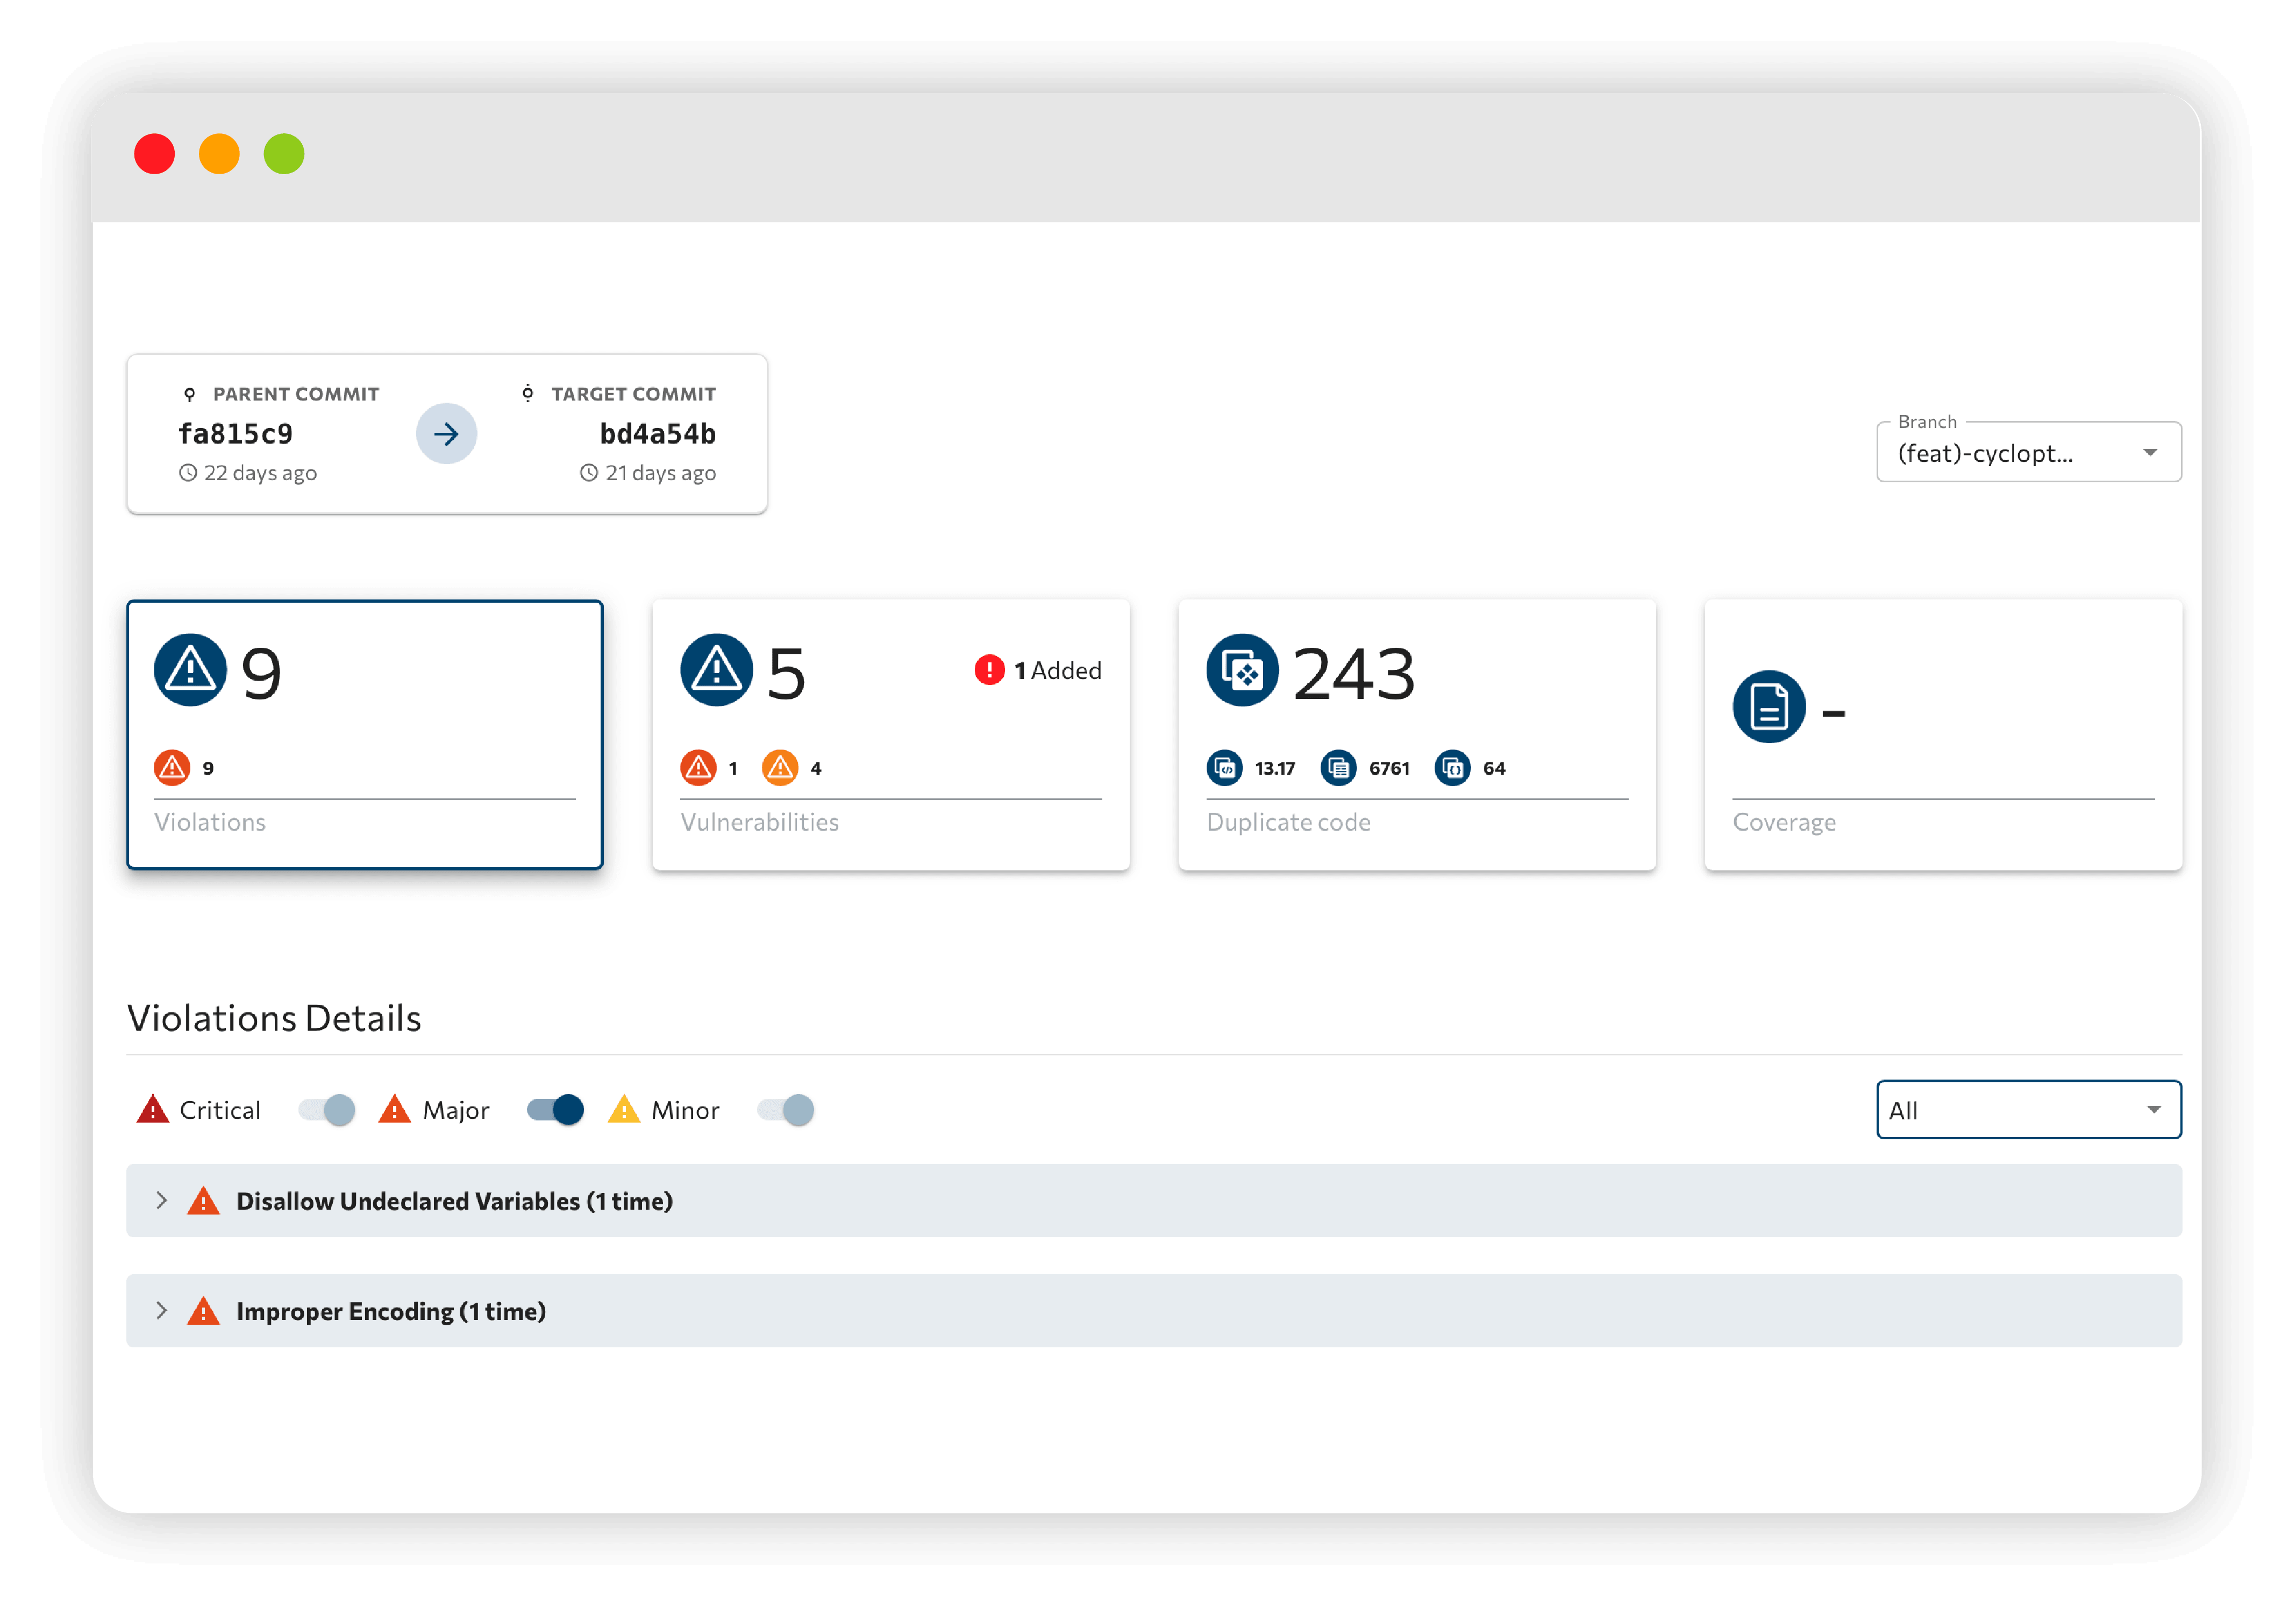Open the Branch dropdown

[x=2028, y=452]
